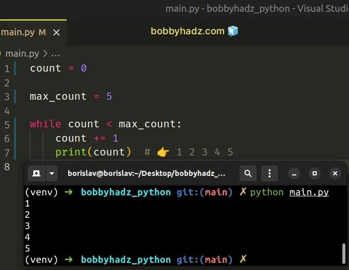Maximize the terminal window

coord(315,173)
